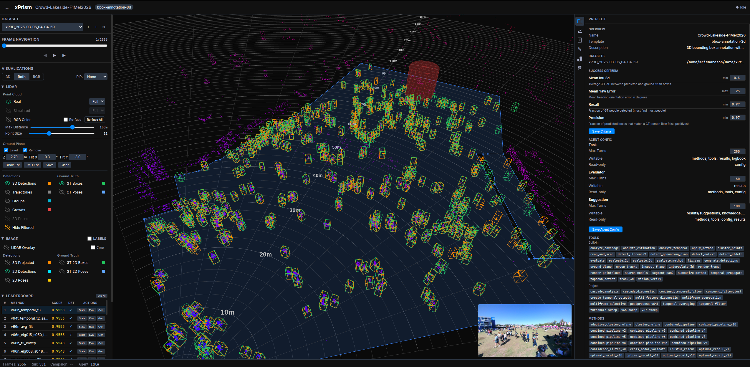This screenshot has width=750, height=367.
Task: Collapse the LIDAR section
Action: click(x=3, y=87)
